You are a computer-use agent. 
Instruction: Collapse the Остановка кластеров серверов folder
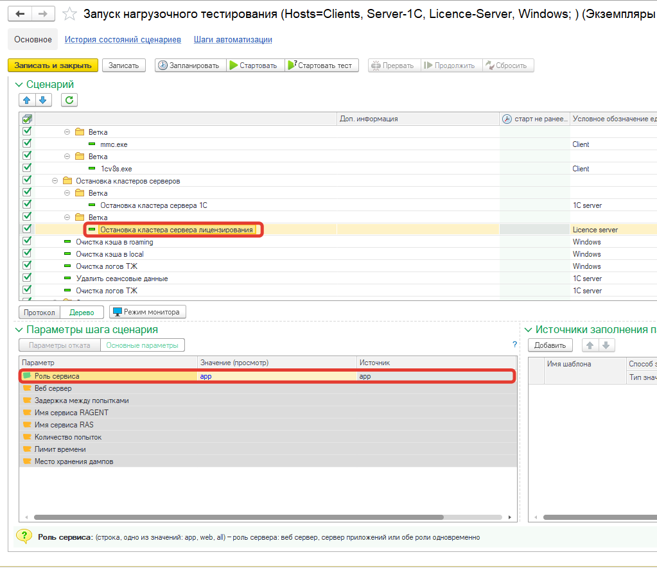tap(55, 181)
